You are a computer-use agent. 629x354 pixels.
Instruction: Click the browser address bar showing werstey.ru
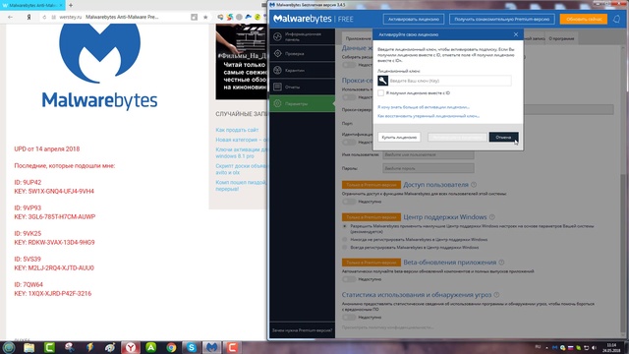(120, 18)
